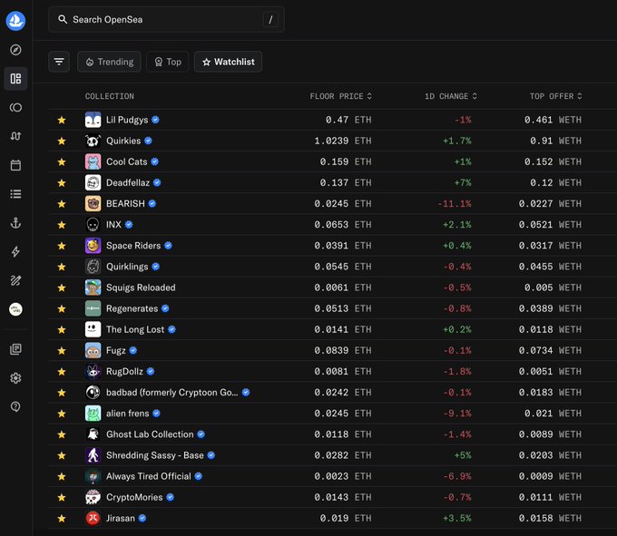Click the COLLECTION column header
Screen dimensions: 617x536
tap(110, 96)
